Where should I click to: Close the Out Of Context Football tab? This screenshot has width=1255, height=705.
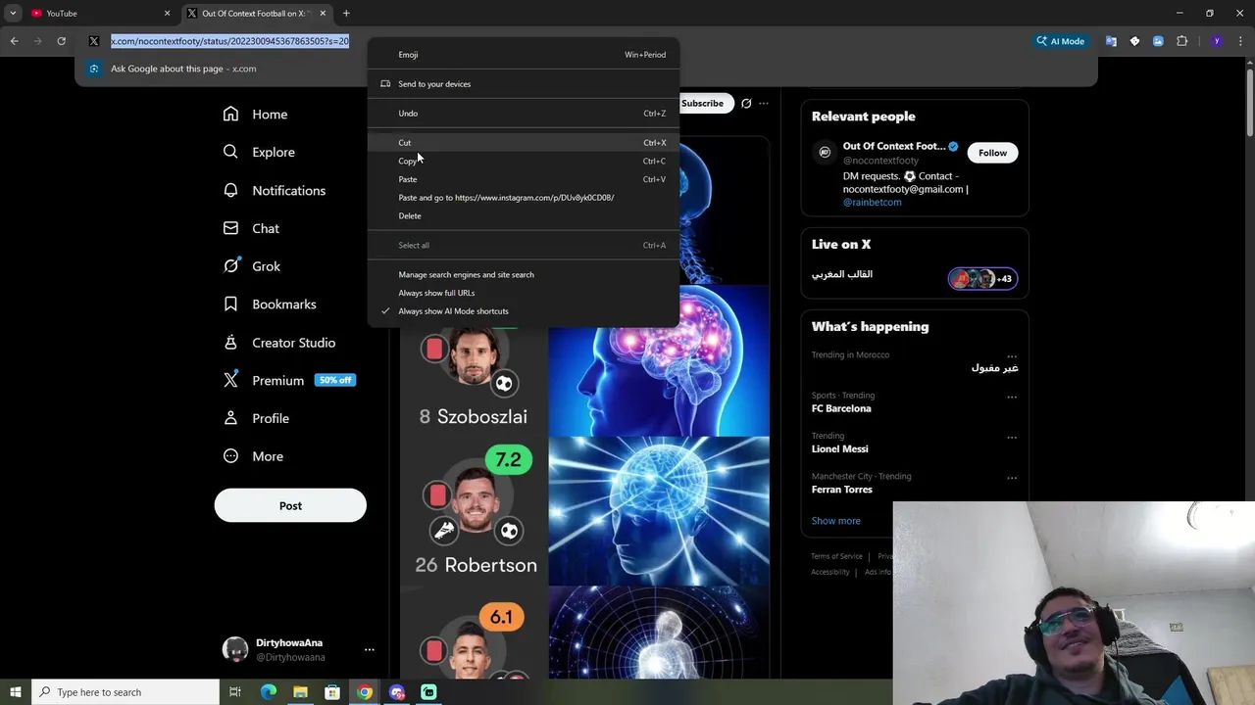coord(323,14)
